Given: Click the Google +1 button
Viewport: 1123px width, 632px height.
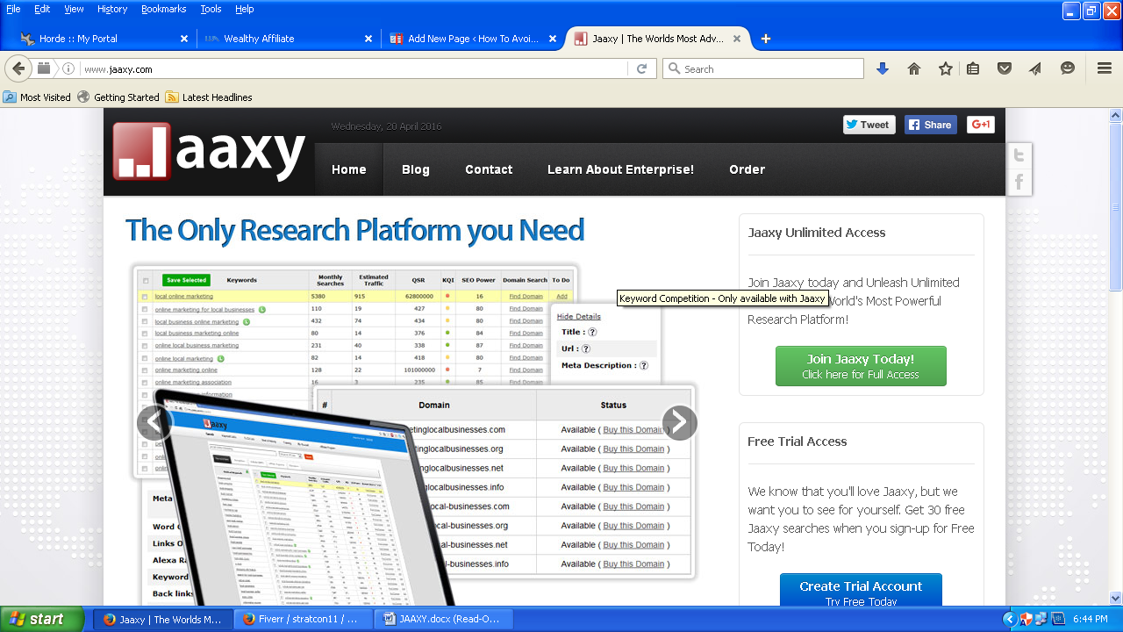Looking at the screenshot, I should coord(980,125).
